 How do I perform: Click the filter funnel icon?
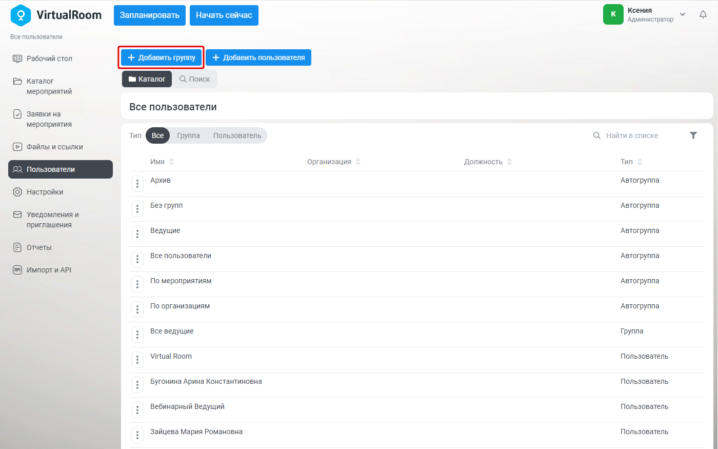click(x=693, y=135)
